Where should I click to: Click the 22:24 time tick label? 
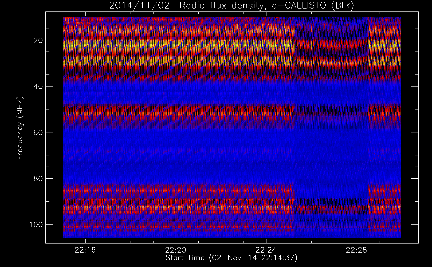[266, 250]
